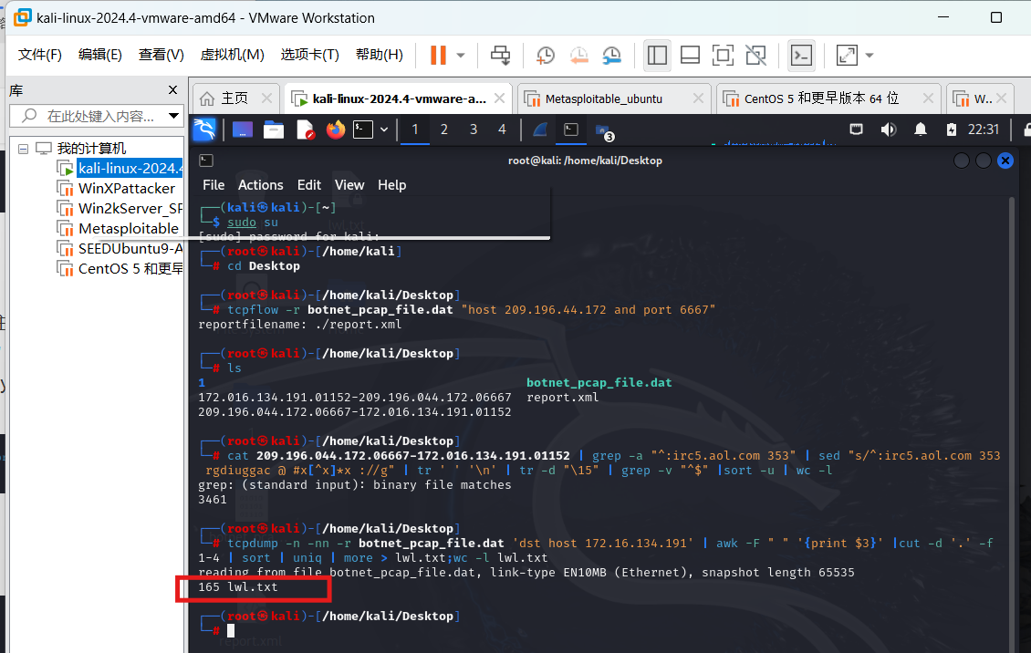Close the kali-linux-2024.4-vmware tab
This screenshot has width=1031, height=653.
coord(499,98)
